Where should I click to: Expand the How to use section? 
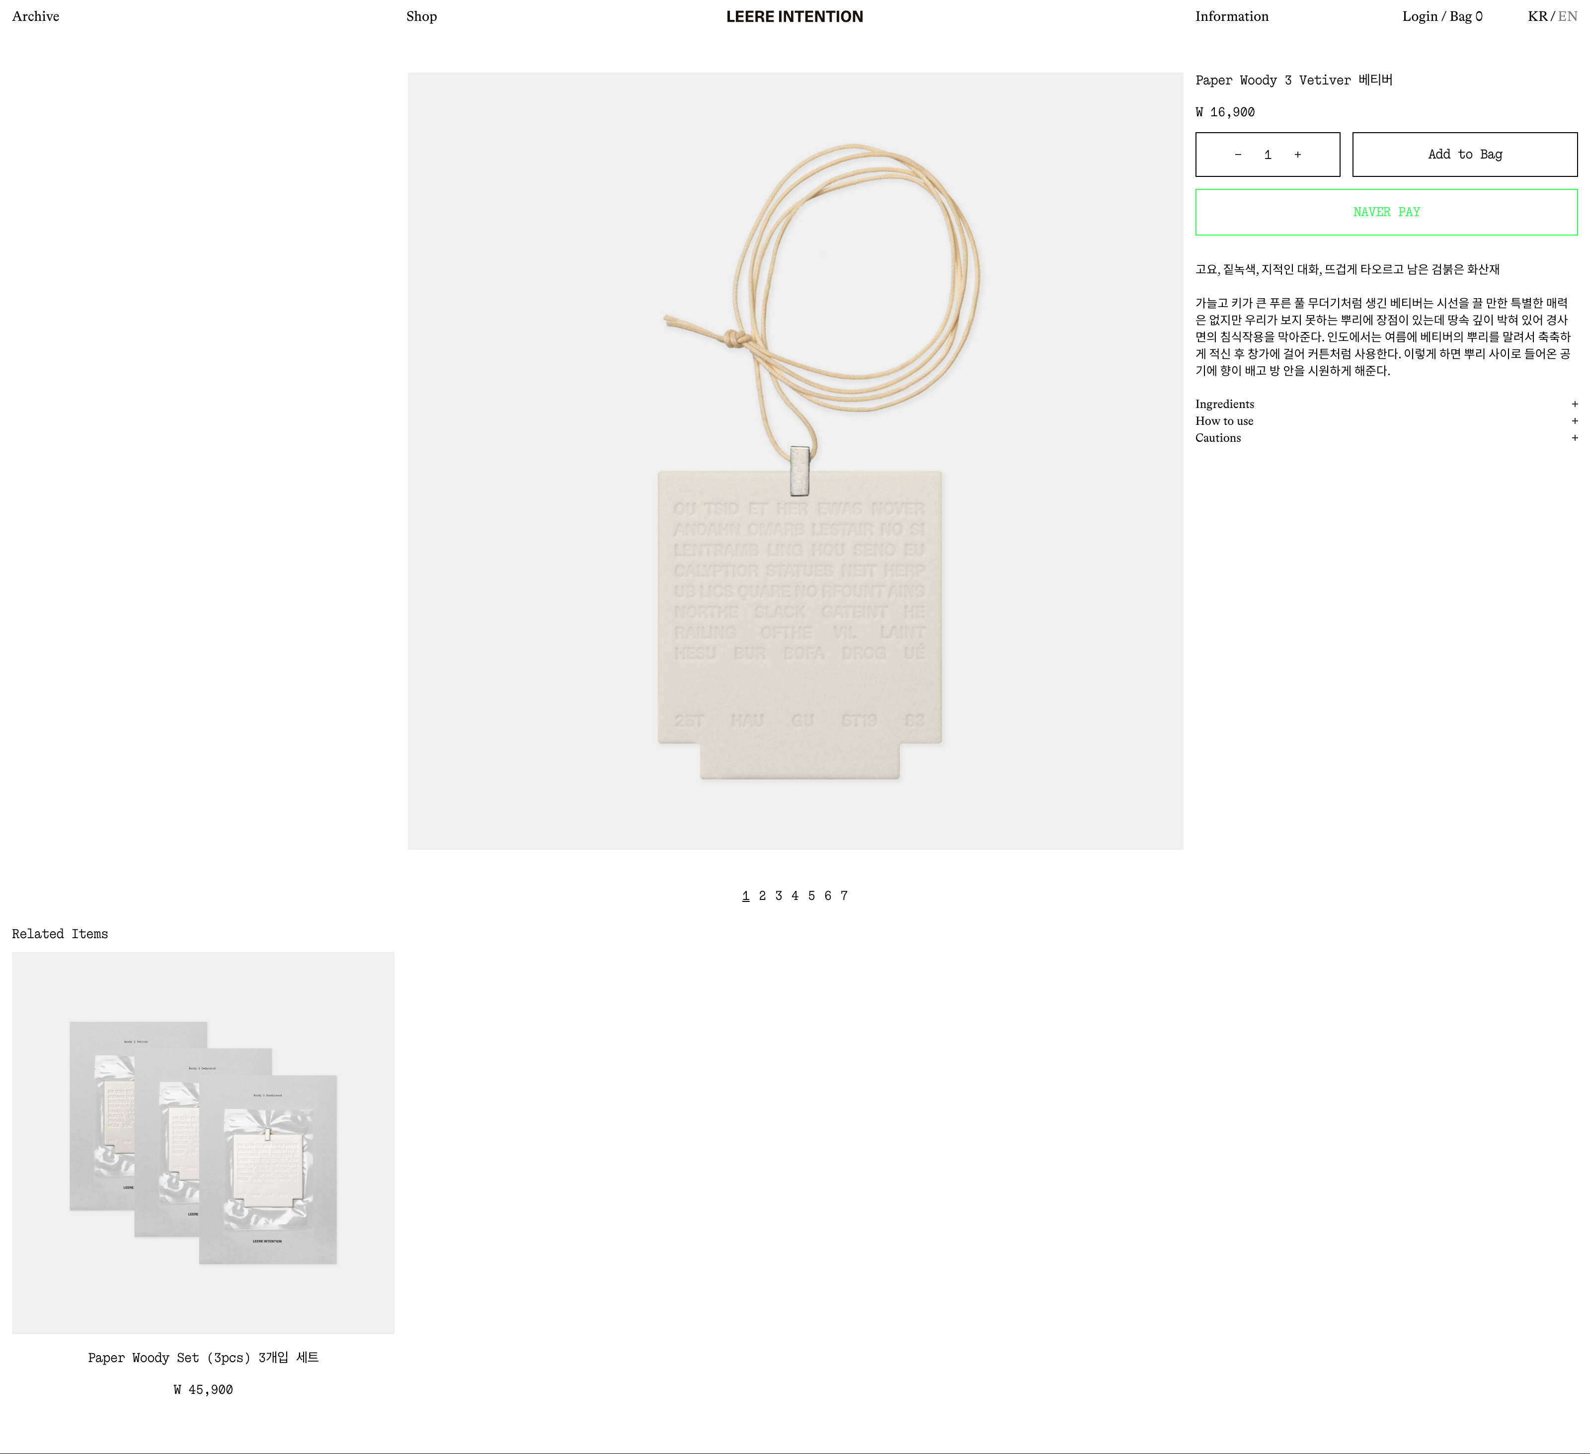1386,421
